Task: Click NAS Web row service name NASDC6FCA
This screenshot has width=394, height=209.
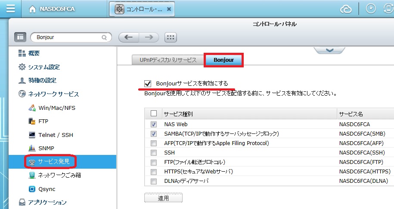Action: click(354, 124)
